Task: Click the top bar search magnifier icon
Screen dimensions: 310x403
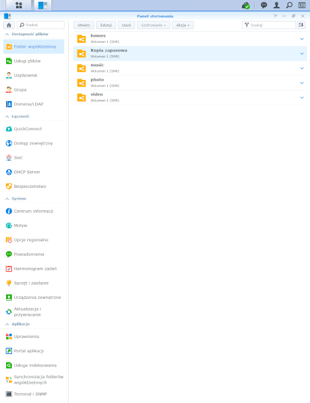Action: (289, 5)
